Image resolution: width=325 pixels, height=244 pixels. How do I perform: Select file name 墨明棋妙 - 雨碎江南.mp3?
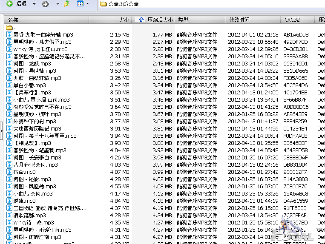click(x=42, y=230)
